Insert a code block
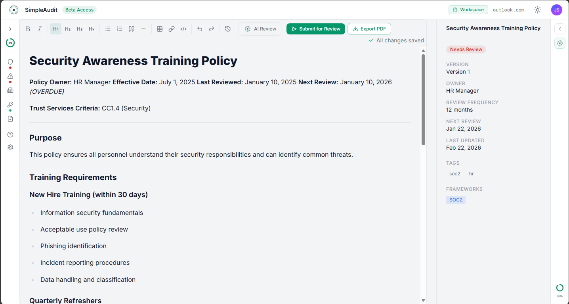569x304 pixels. (x=183, y=29)
